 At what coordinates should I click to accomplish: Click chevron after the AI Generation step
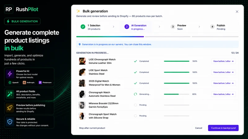pyautogui.click(x=159, y=27)
